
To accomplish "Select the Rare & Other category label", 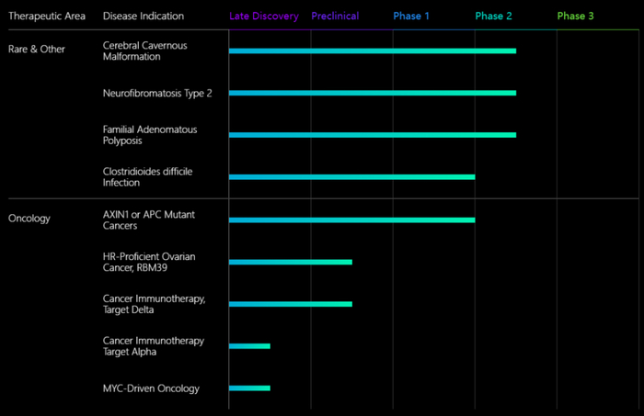I will (x=37, y=50).
